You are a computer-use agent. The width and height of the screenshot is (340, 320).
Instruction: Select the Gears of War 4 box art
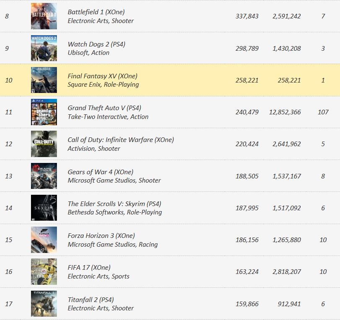tap(44, 176)
